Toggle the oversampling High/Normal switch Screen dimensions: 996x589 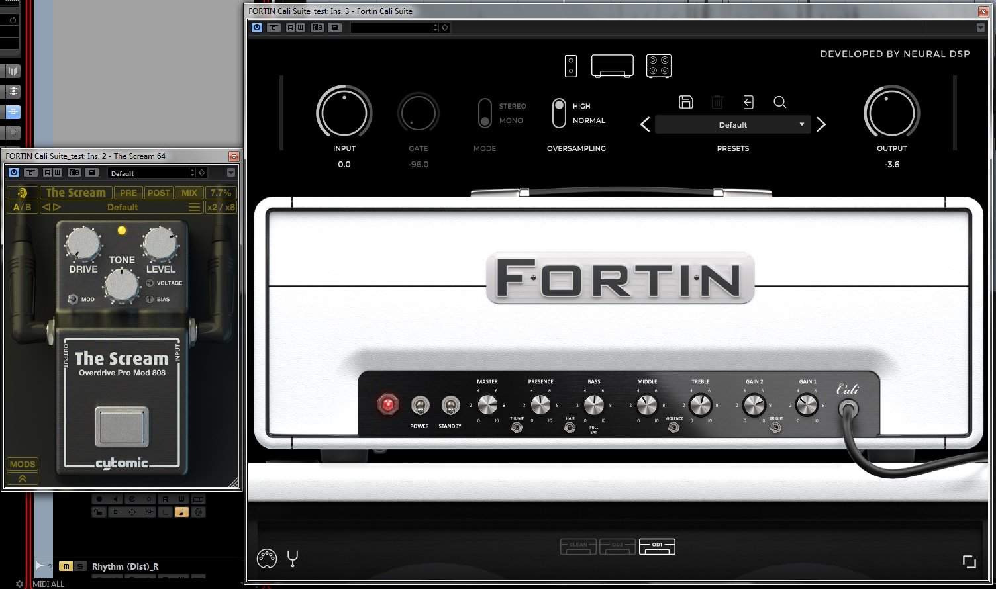click(559, 113)
